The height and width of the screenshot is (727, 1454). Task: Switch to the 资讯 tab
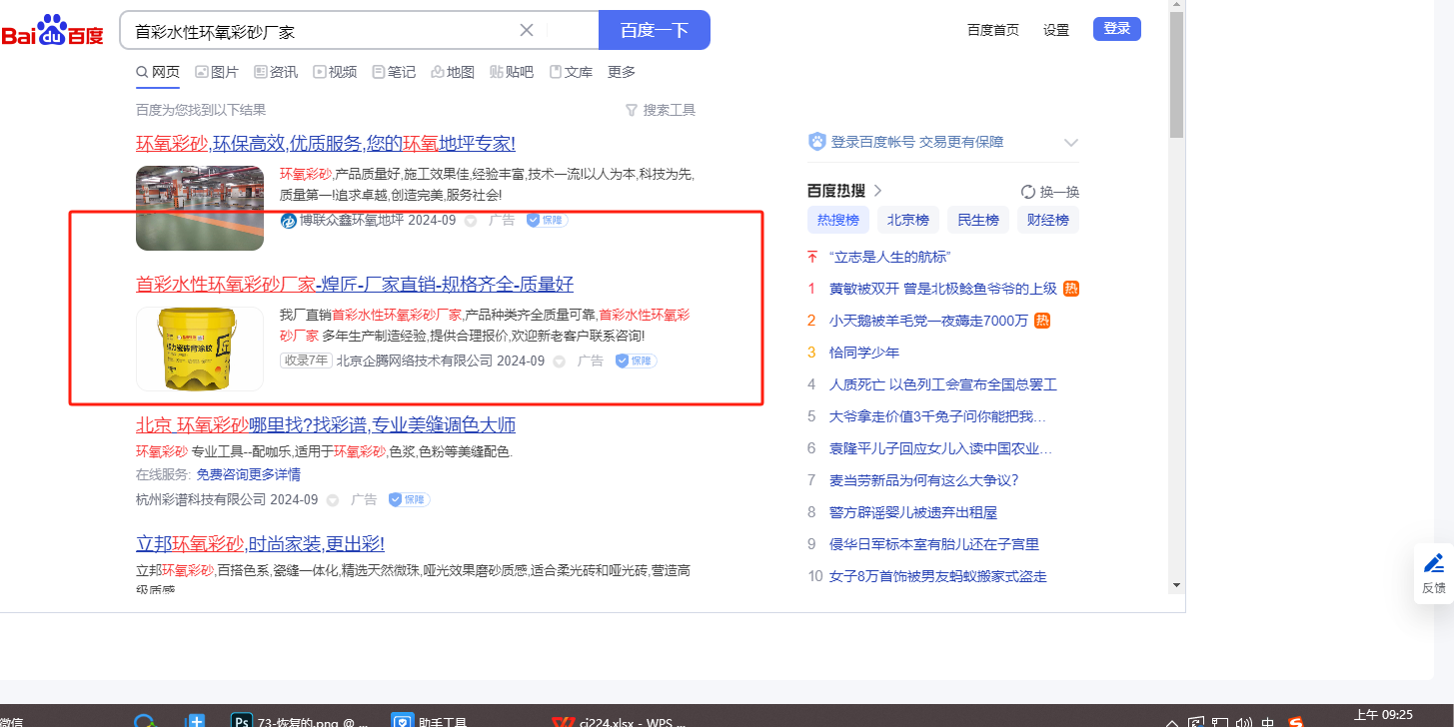click(x=276, y=72)
